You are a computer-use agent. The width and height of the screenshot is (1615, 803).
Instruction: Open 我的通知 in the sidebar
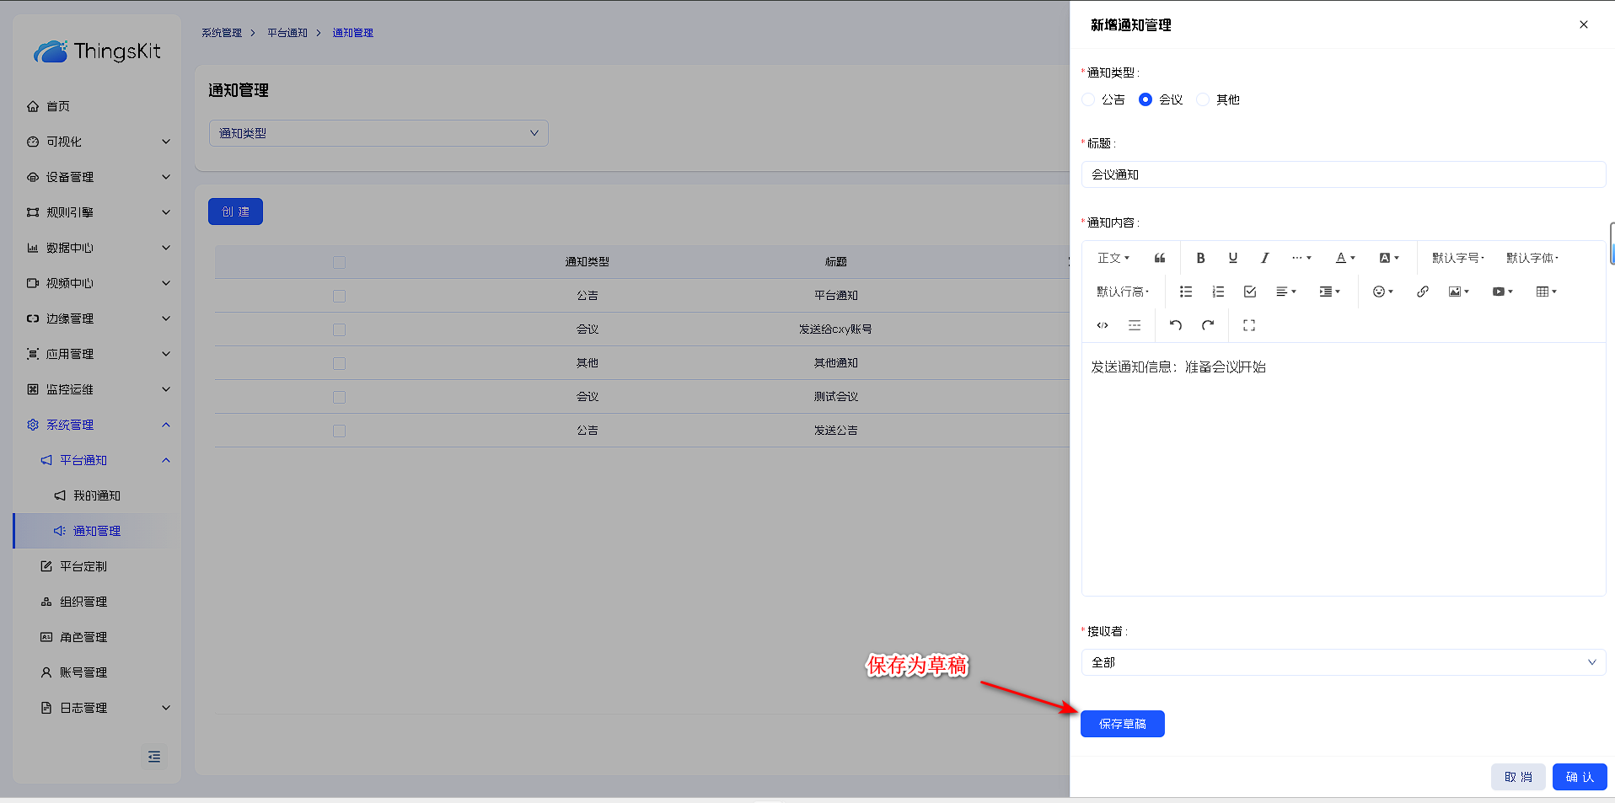tap(96, 495)
